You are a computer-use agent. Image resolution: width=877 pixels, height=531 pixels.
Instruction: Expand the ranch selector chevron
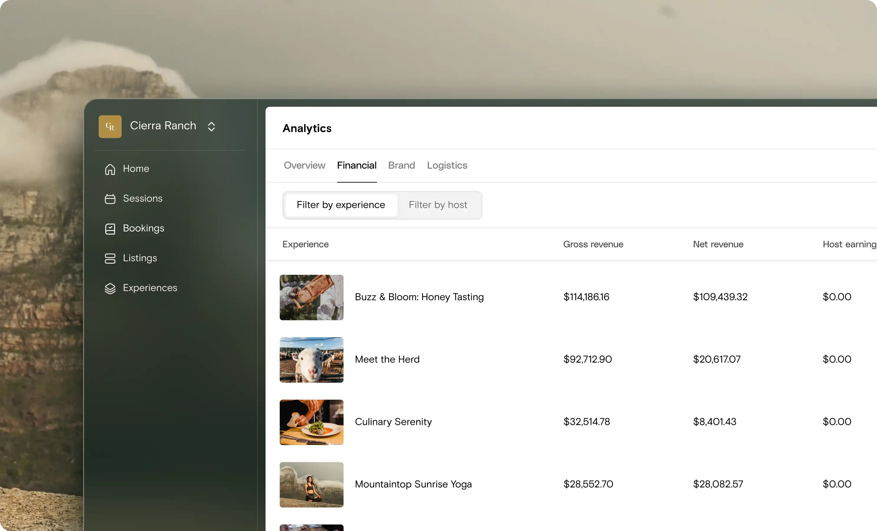point(211,126)
